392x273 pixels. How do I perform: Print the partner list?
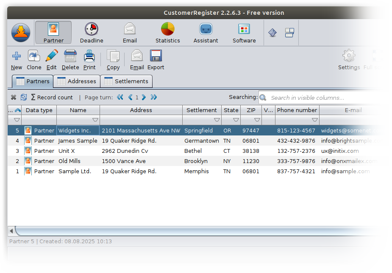point(89,60)
